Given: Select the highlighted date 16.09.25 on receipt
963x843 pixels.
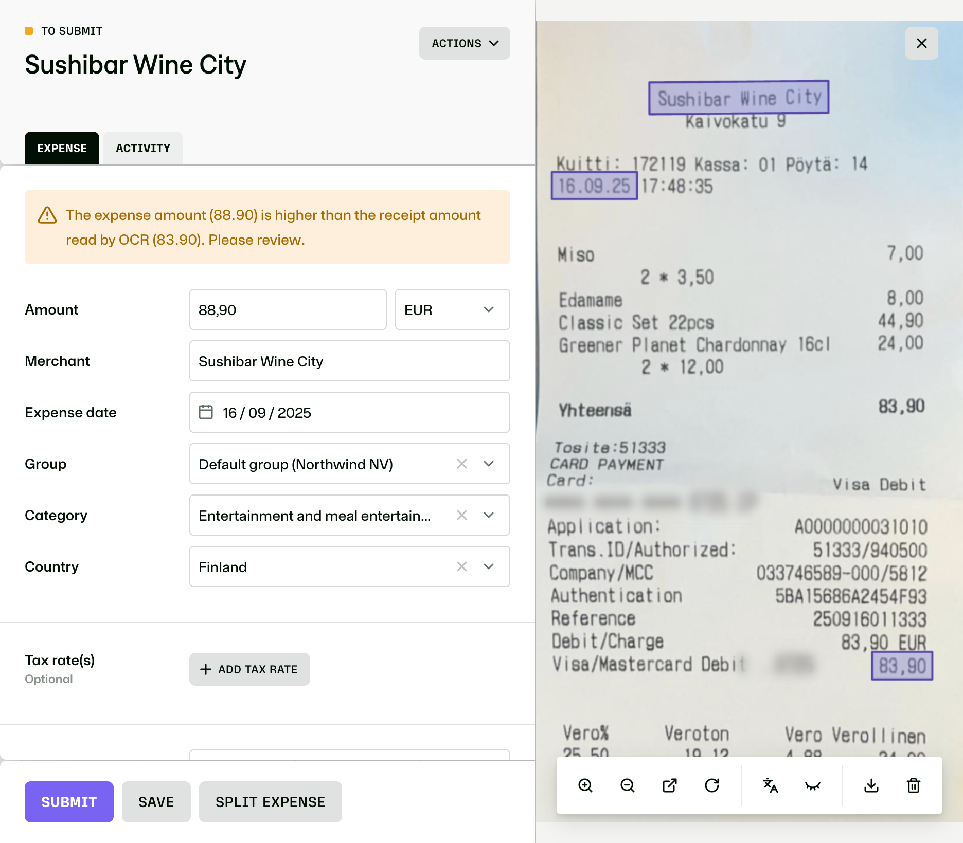Looking at the screenshot, I should pyautogui.click(x=594, y=186).
